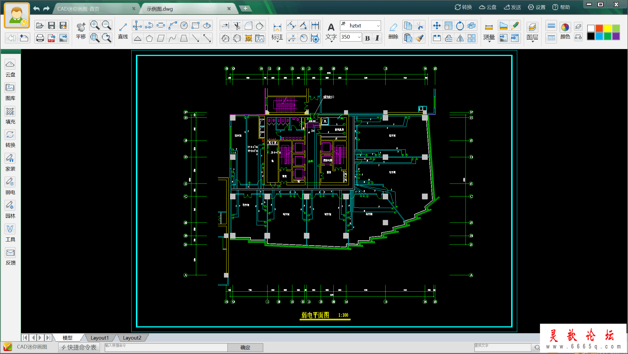Click the Save As icon with pencil
The height and width of the screenshot is (354, 628).
pos(63,26)
